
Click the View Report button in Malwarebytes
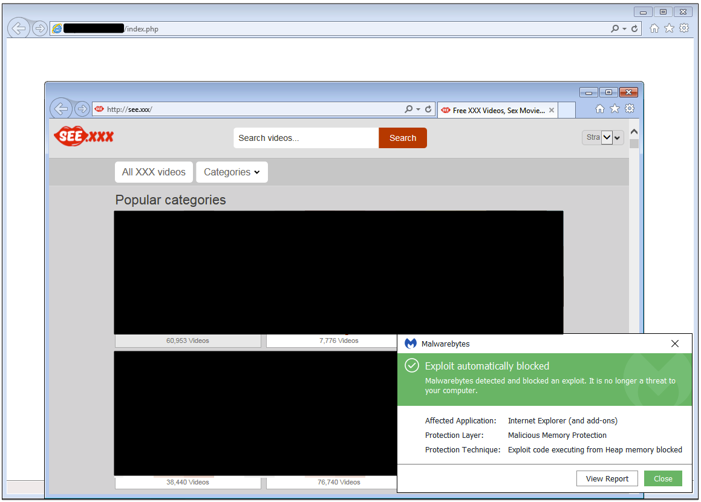(x=607, y=478)
